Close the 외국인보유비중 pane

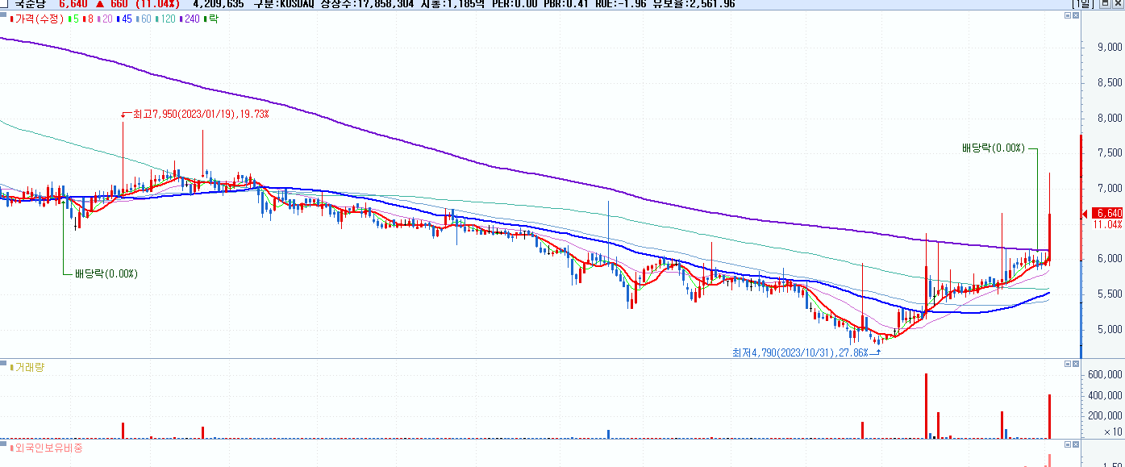(x=1076, y=445)
